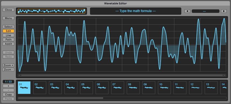This screenshot has width=231, height=104.
Task: Select wavetable frame 07 thumbnail
Action: click(118, 88)
